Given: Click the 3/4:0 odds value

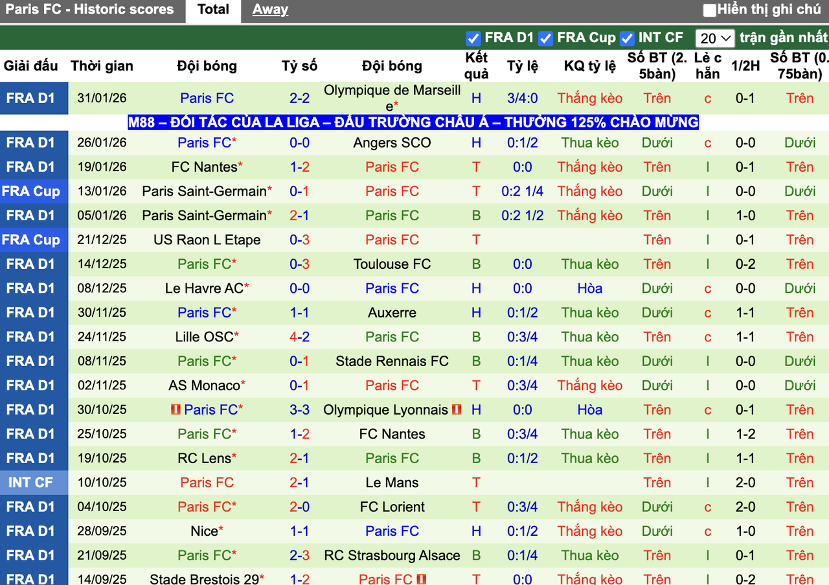Looking at the screenshot, I should pos(523,98).
